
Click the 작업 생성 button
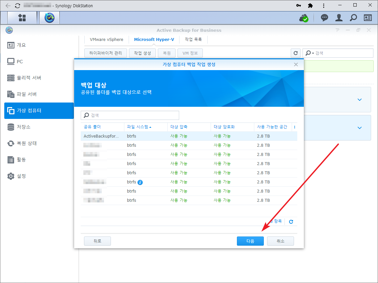pyautogui.click(x=142, y=53)
